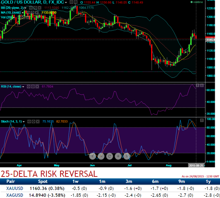Screen dimensions: 220x198
Task: Click the Vol (20) indicator label
Action: coord(7,17)
